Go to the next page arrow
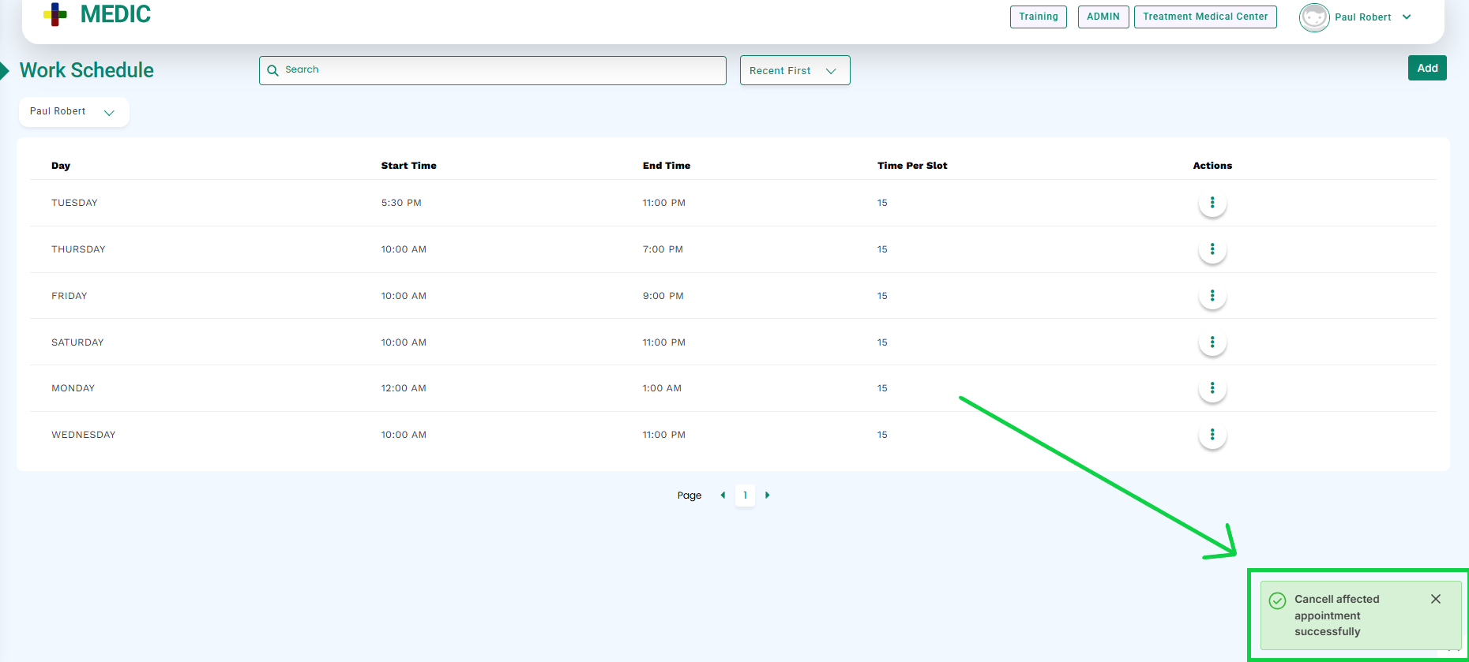 point(767,496)
